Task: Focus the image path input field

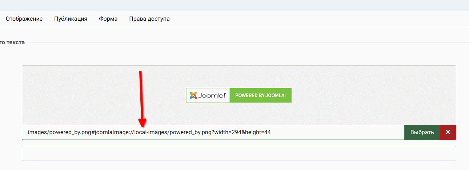Action: [x=213, y=132]
